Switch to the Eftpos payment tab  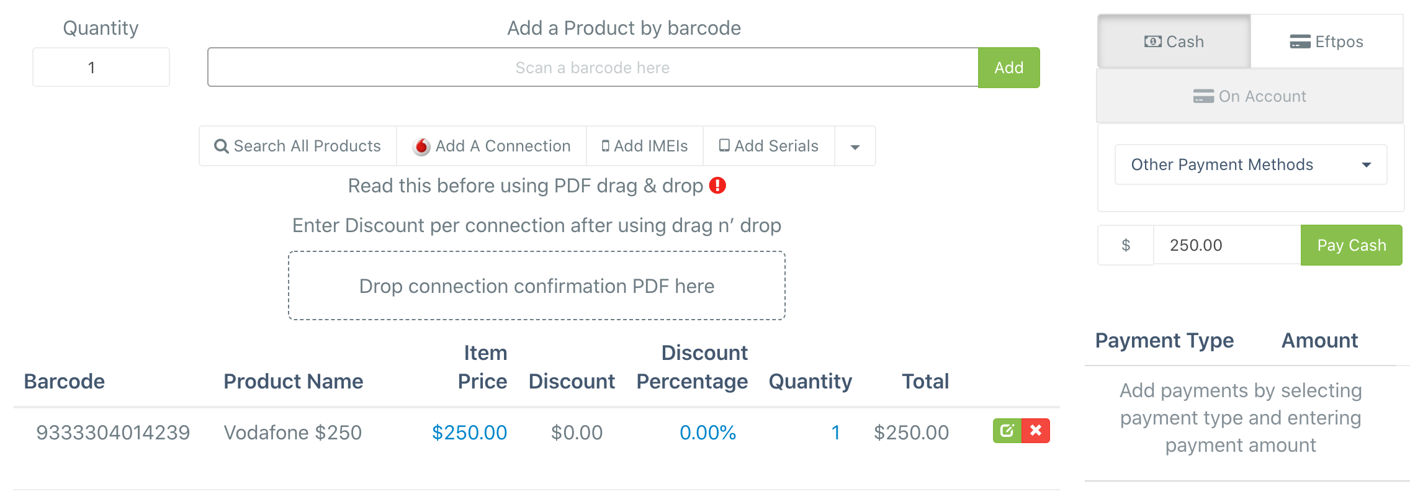[1327, 42]
